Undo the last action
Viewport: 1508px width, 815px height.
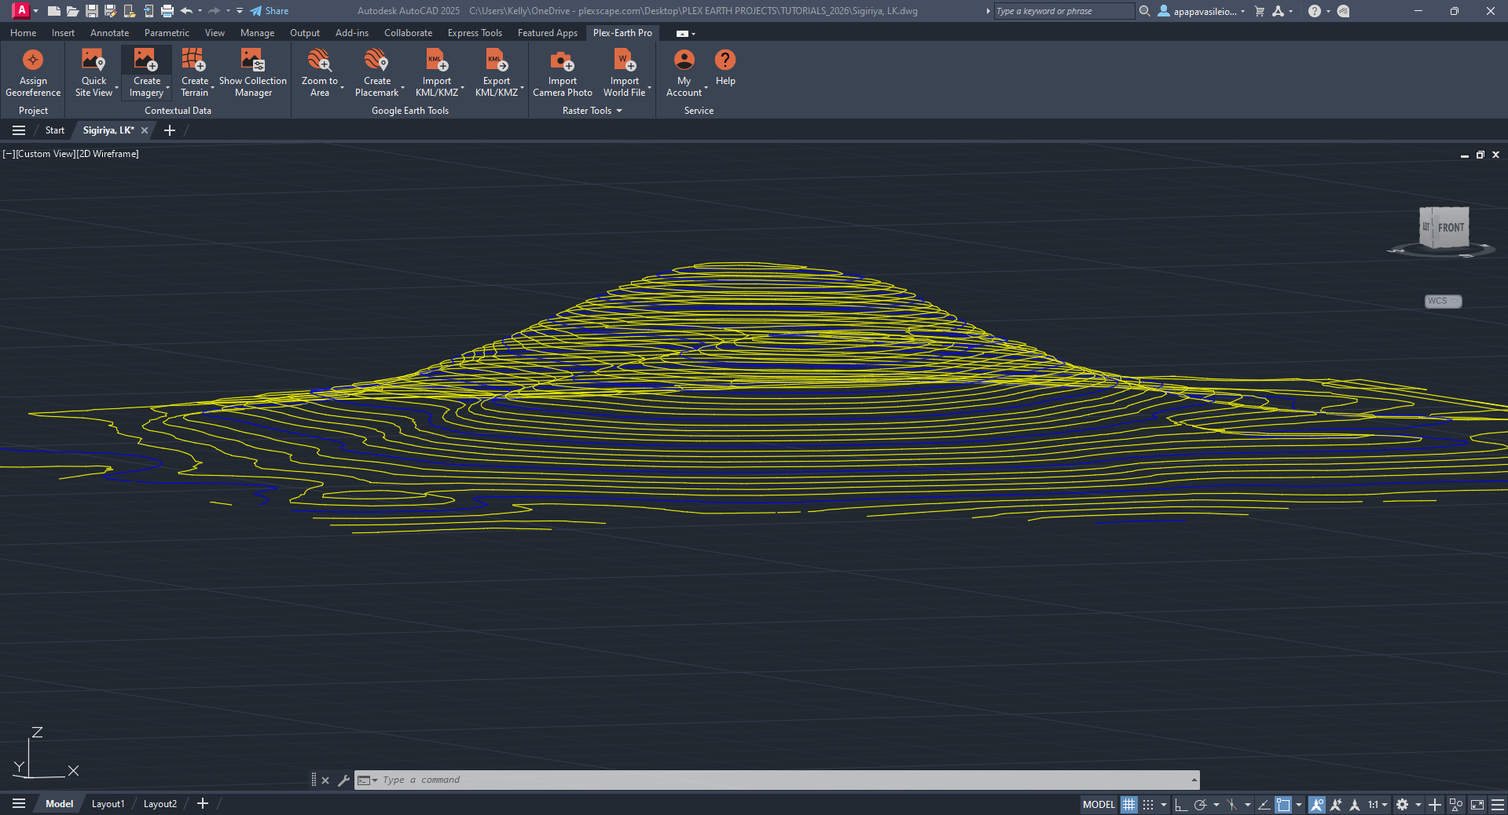tap(186, 11)
